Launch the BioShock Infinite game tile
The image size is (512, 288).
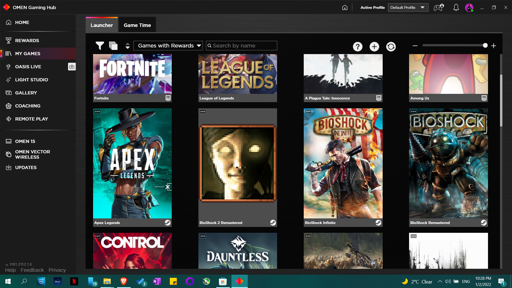point(343,164)
